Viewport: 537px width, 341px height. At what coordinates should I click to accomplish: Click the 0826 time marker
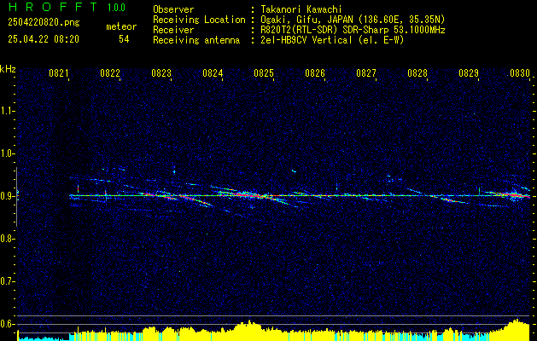point(315,73)
